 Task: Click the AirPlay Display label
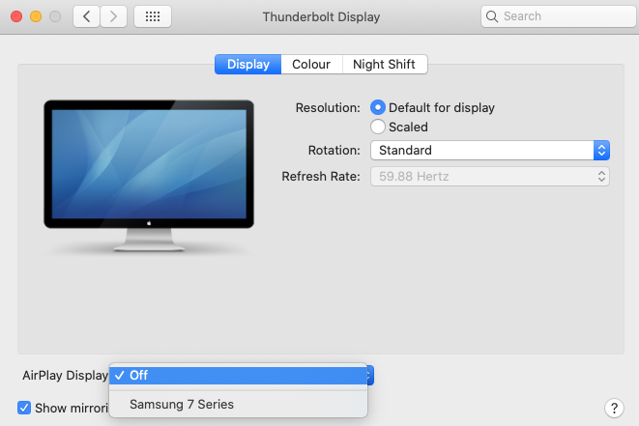[65, 375]
